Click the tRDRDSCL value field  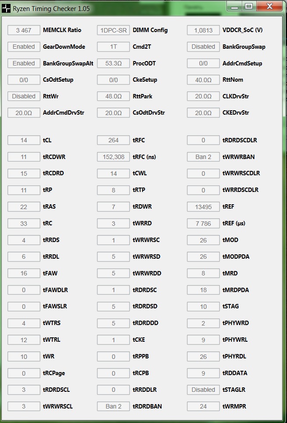click(24, 390)
